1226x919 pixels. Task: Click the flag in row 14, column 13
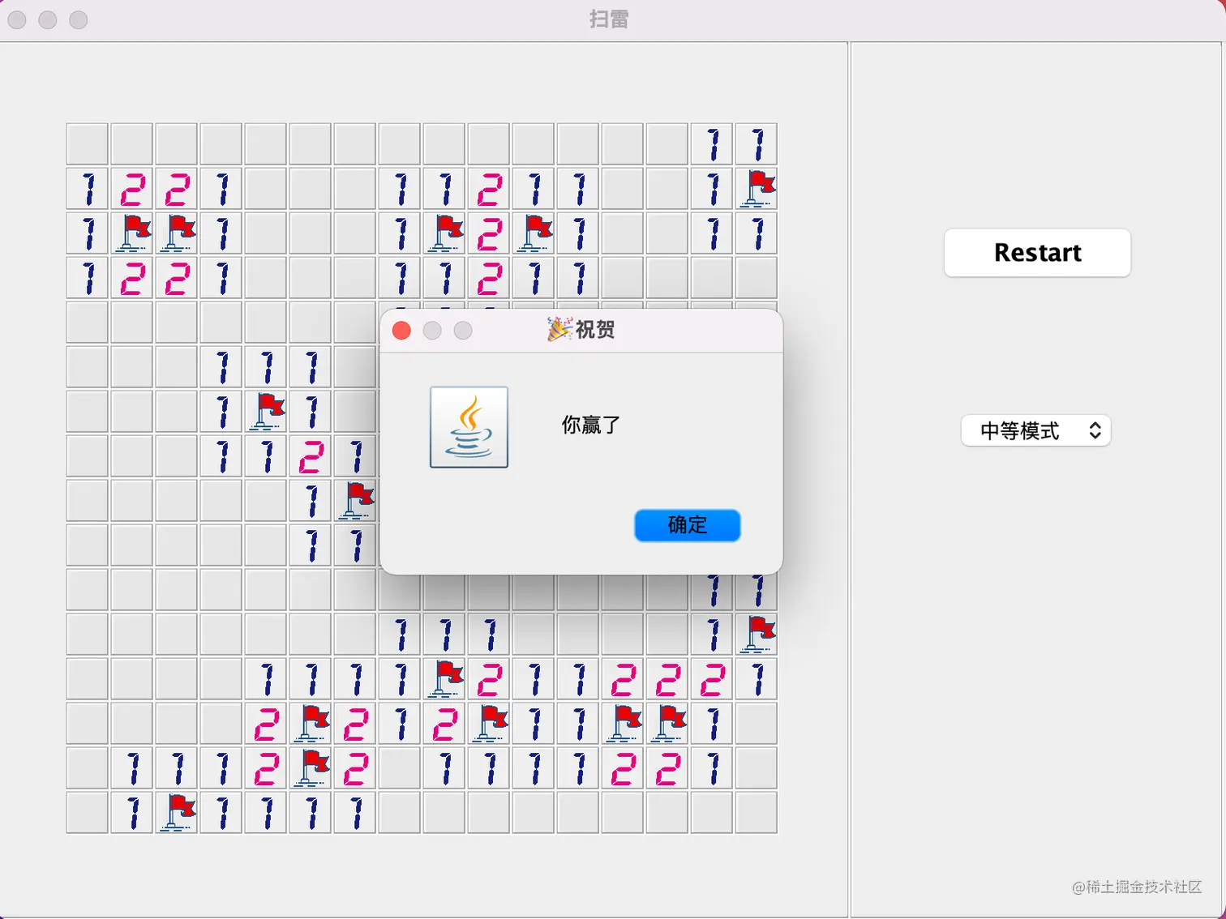point(623,724)
